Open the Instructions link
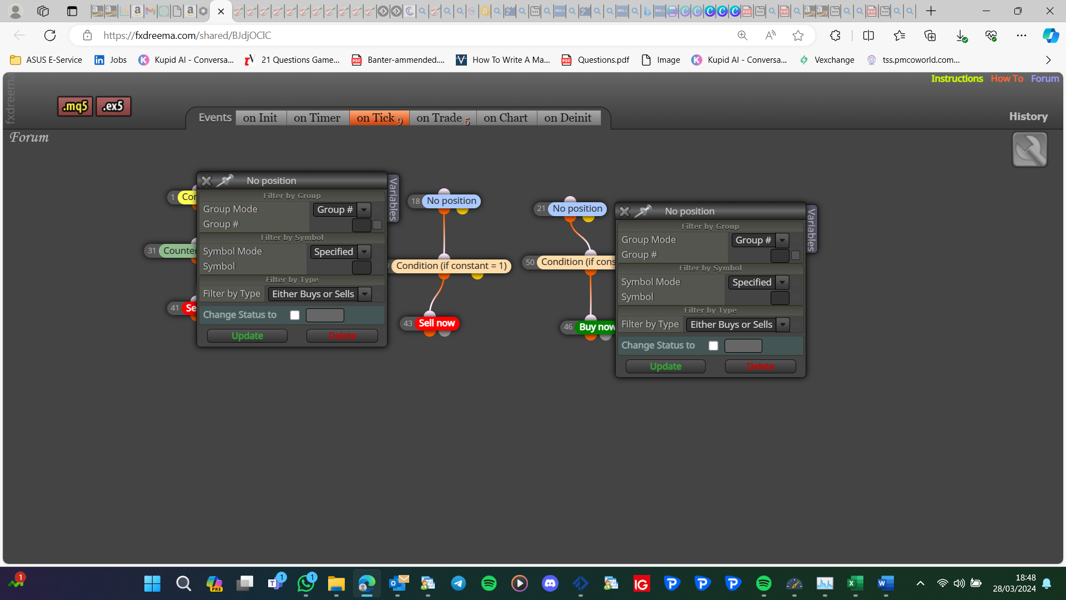The width and height of the screenshot is (1066, 600). point(957,79)
